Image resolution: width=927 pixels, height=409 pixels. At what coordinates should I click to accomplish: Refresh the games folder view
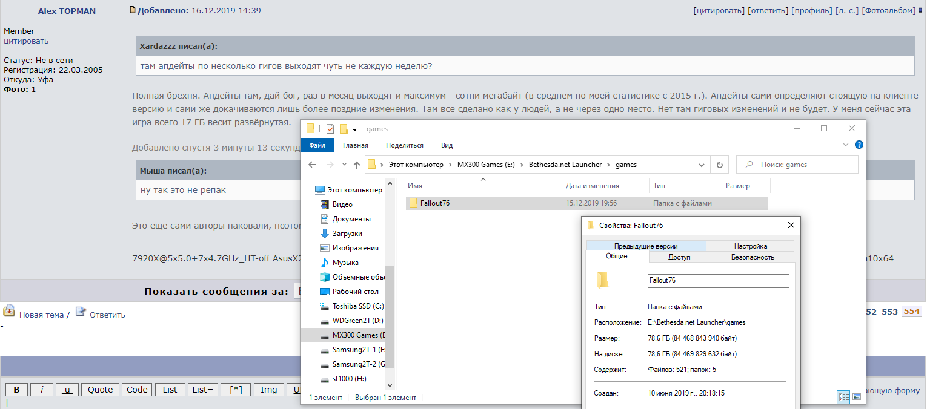[719, 165]
